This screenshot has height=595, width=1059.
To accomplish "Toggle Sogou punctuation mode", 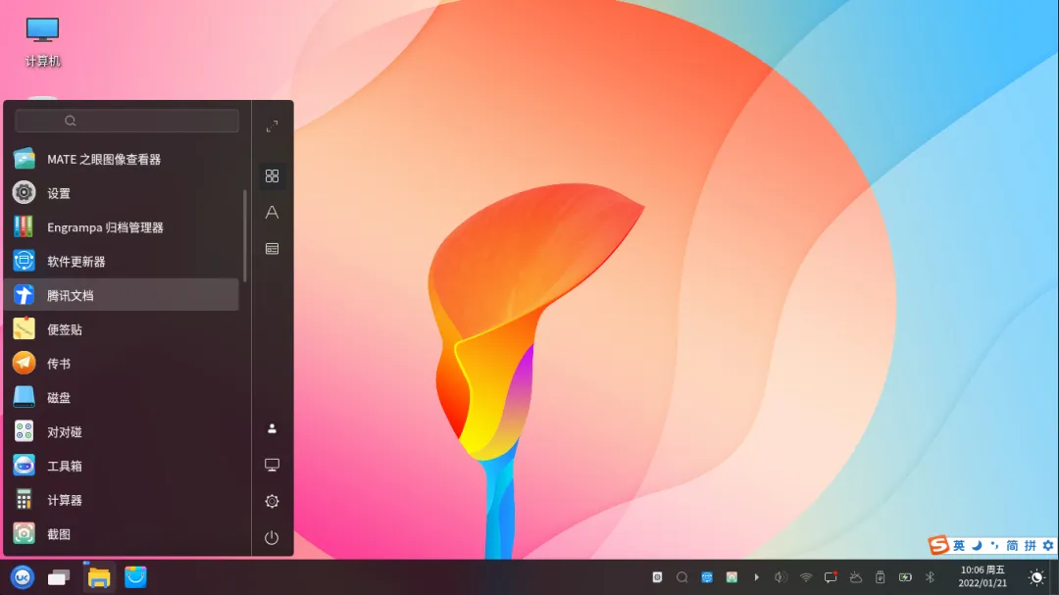I will point(994,546).
